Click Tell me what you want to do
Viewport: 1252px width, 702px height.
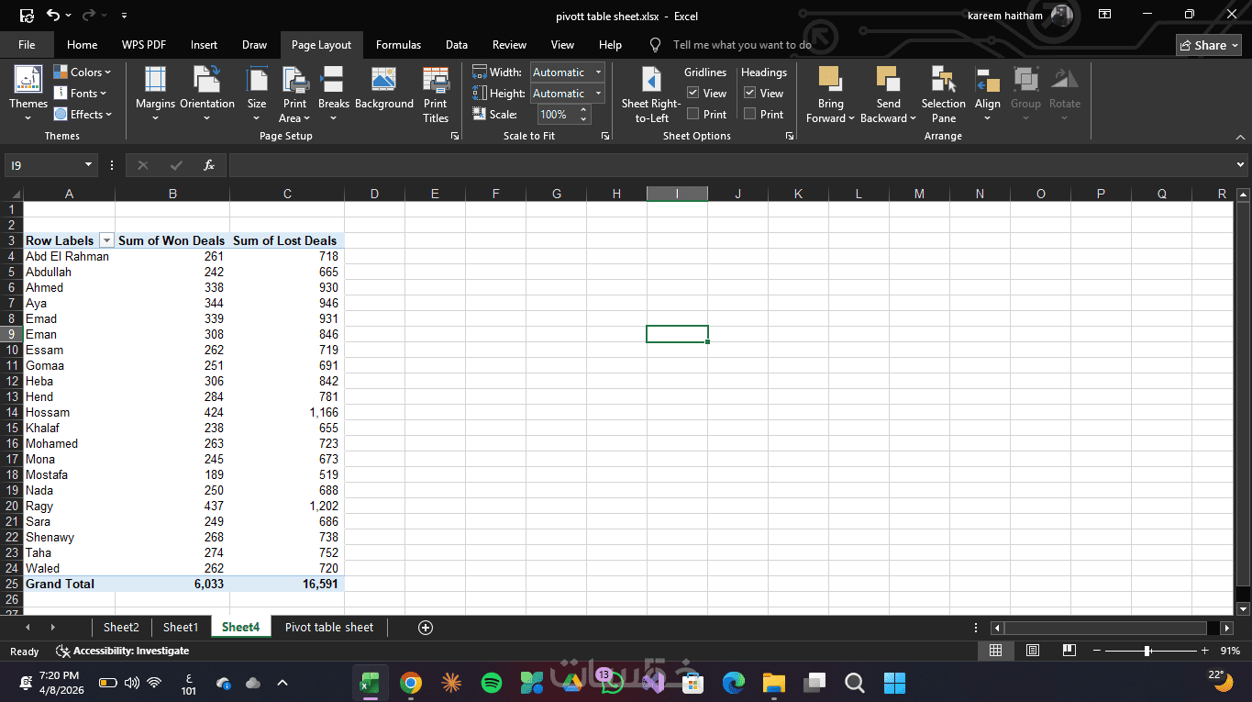click(742, 44)
